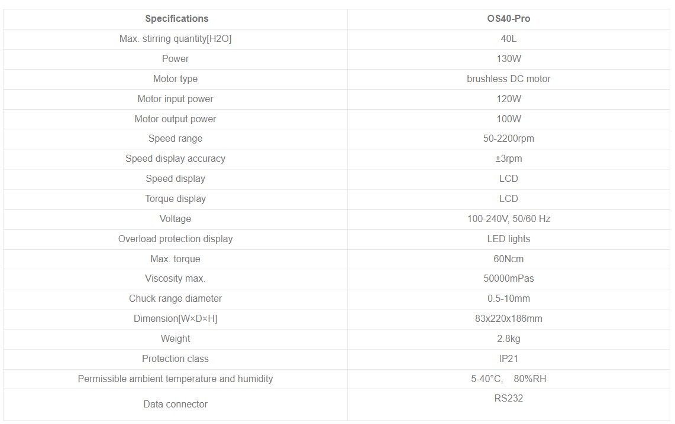Click the 83x220x186mm dimension value
This screenshot has width=675, height=424.
(x=508, y=319)
